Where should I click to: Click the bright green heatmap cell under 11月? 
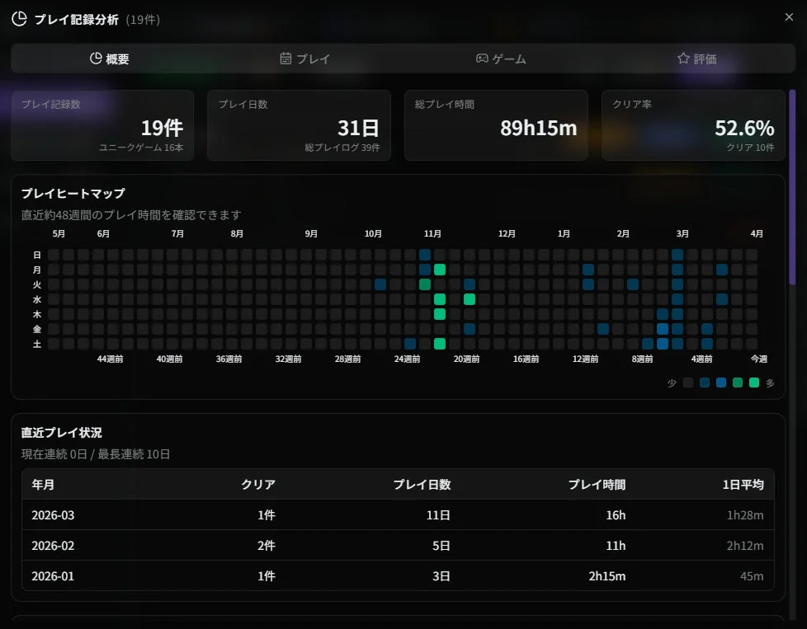[x=440, y=269]
